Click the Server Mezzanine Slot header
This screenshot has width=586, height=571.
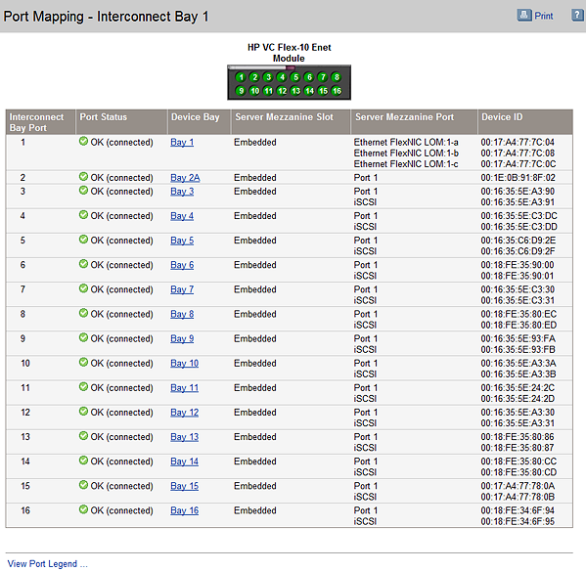click(292, 122)
